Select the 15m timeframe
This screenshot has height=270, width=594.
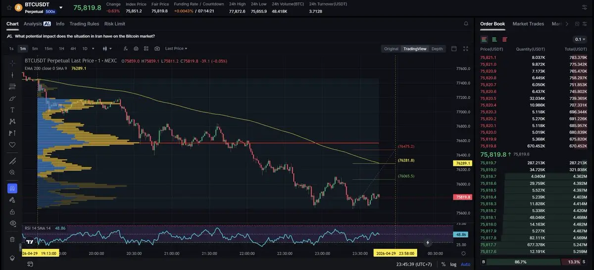[x=49, y=48]
